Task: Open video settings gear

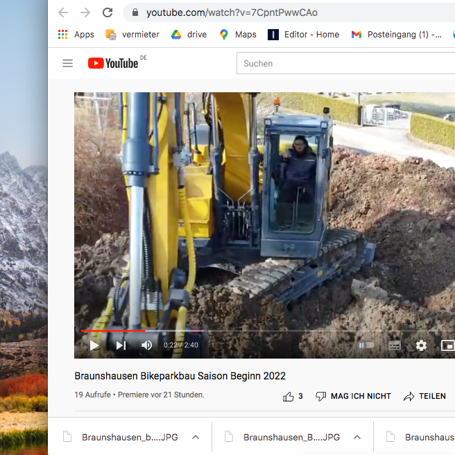Action: click(421, 345)
